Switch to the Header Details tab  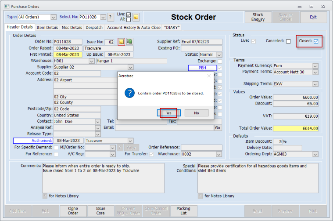pos(20,27)
